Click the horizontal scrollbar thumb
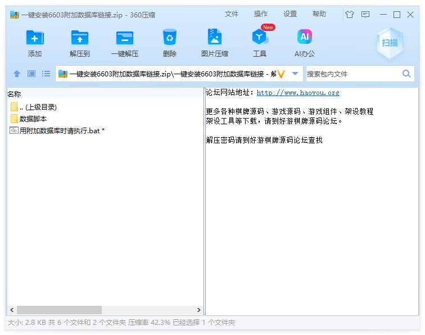This screenshot has width=425, height=335. pyautogui.click(x=59, y=310)
